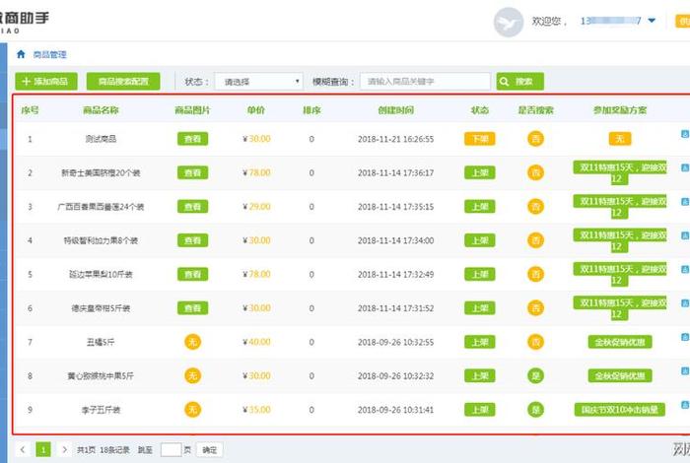Toggle the green 是 search flag in row 9
This screenshot has height=463, width=690.
[x=535, y=410]
